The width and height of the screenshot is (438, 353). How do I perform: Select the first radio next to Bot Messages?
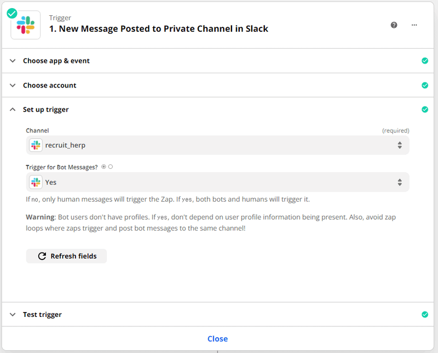pyautogui.click(x=103, y=167)
